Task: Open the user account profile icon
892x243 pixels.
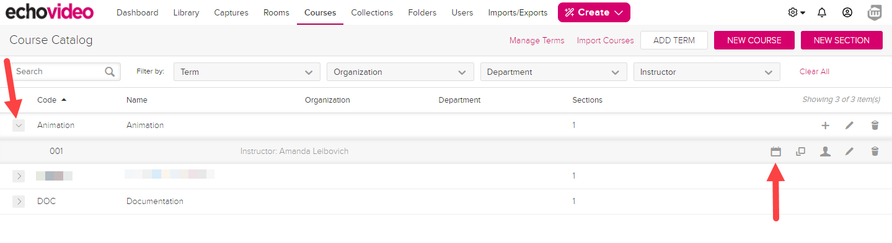Action: [x=847, y=12]
